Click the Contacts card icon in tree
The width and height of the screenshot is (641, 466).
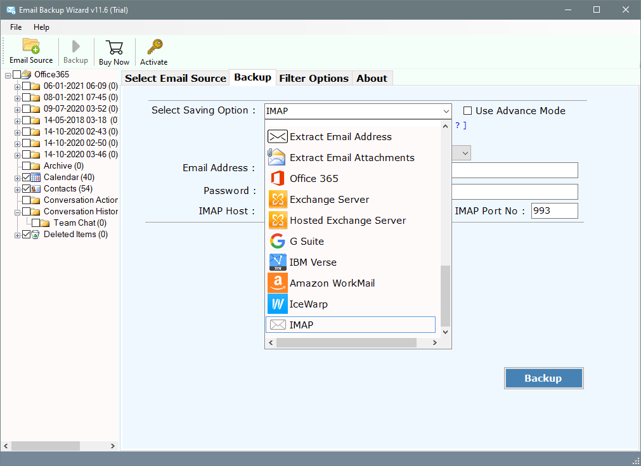click(x=36, y=188)
